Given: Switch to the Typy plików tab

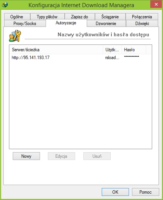Looking at the screenshot, I should pyautogui.click(x=47, y=17).
